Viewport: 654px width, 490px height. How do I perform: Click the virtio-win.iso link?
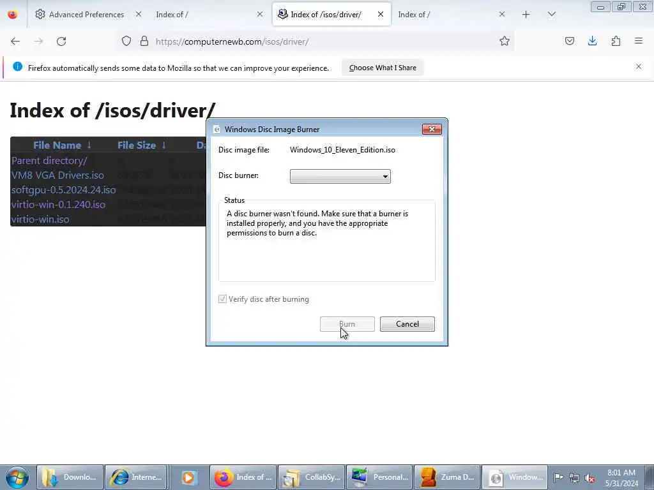tap(40, 219)
